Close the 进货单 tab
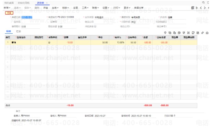The image size is (210, 128). click(47, 3)
